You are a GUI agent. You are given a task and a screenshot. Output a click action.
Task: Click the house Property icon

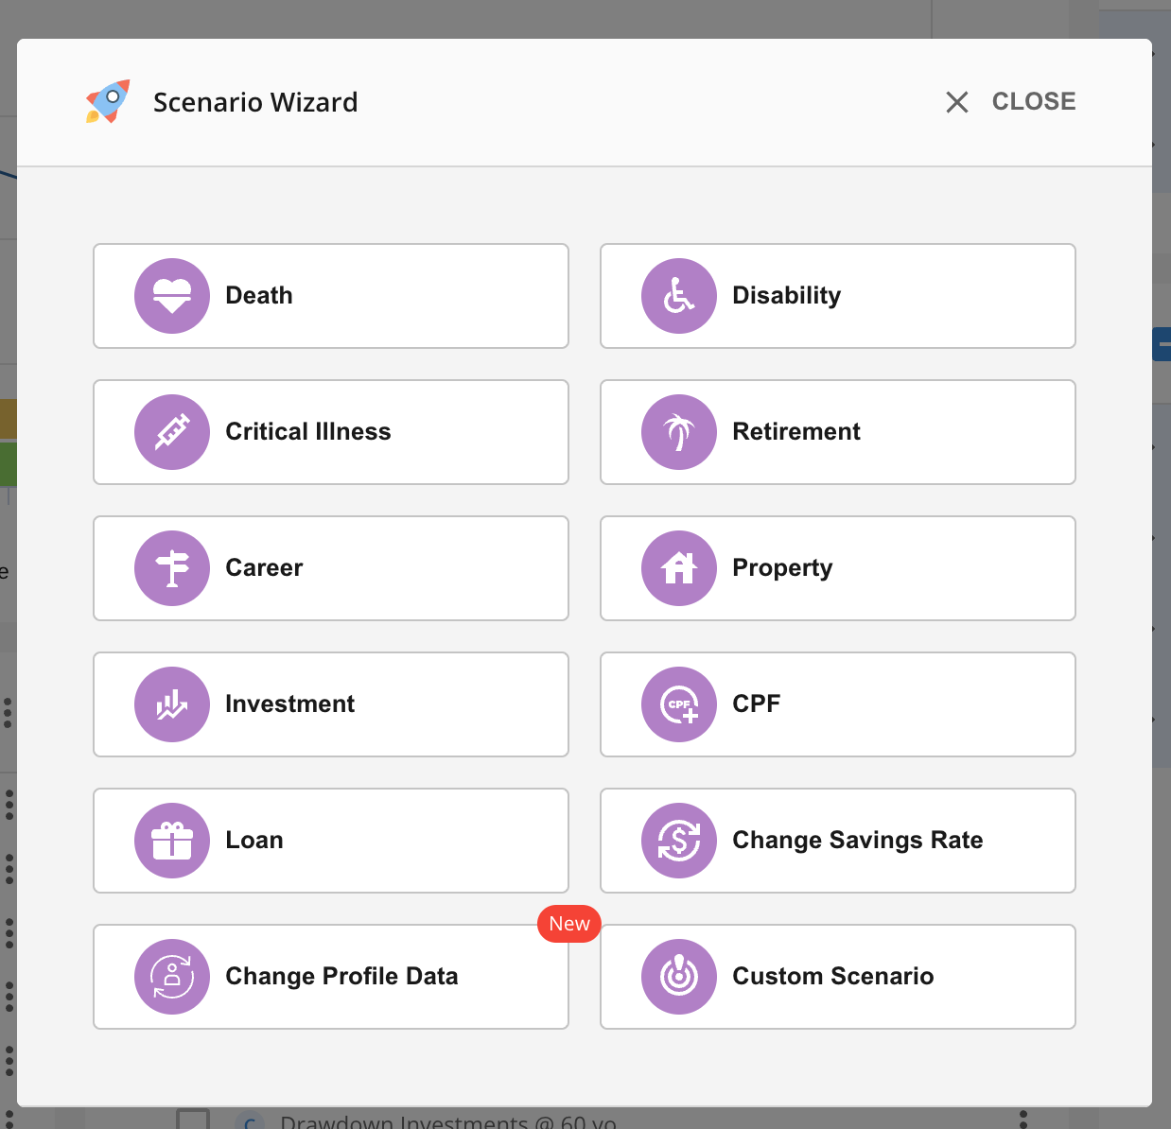tap(679, 568)
